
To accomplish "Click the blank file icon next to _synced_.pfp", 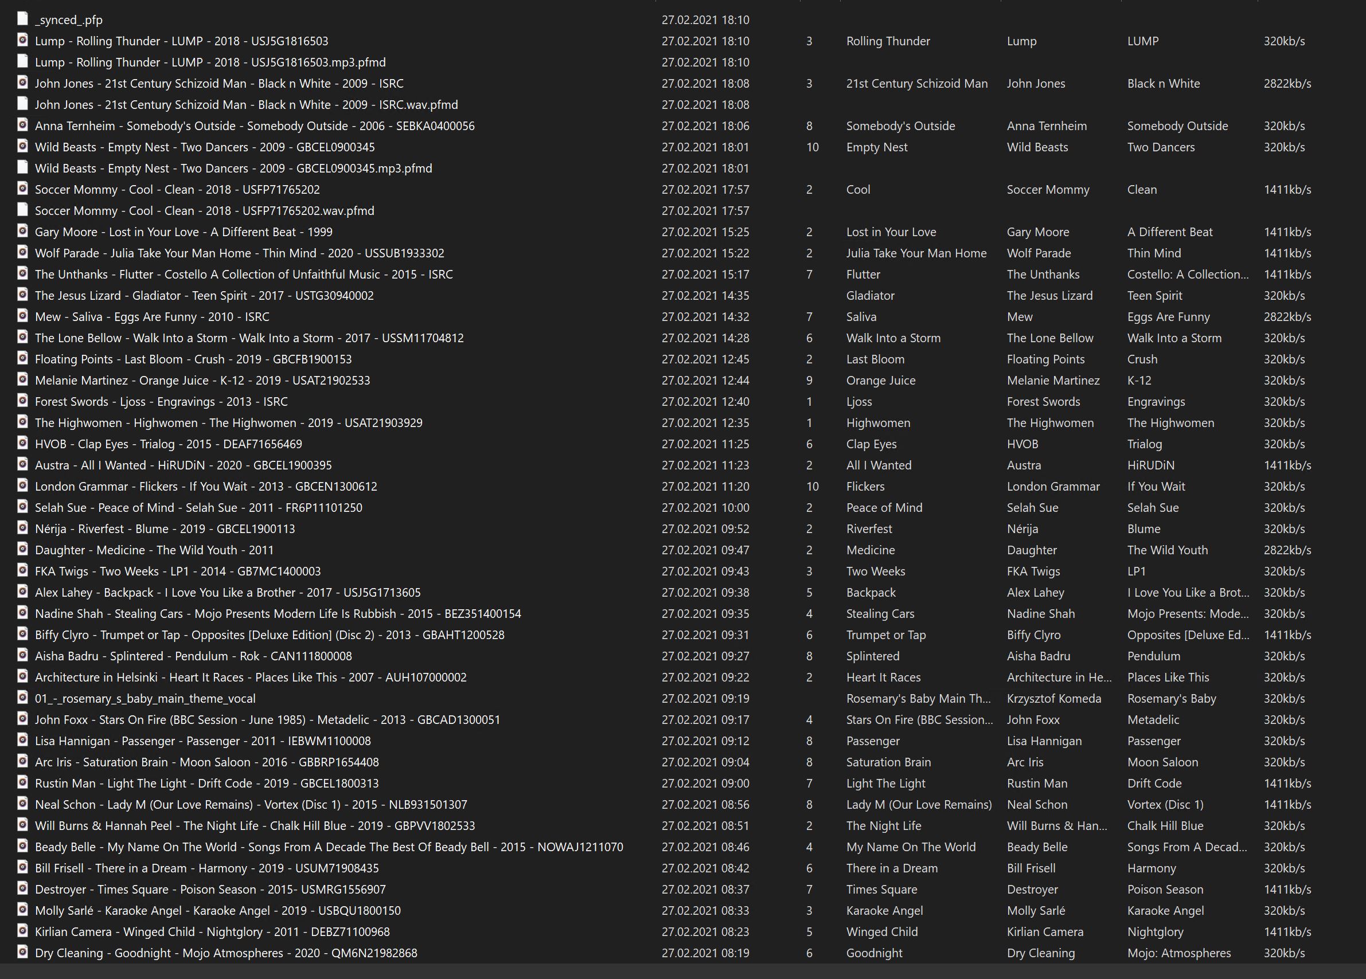I will coord(22,19).
